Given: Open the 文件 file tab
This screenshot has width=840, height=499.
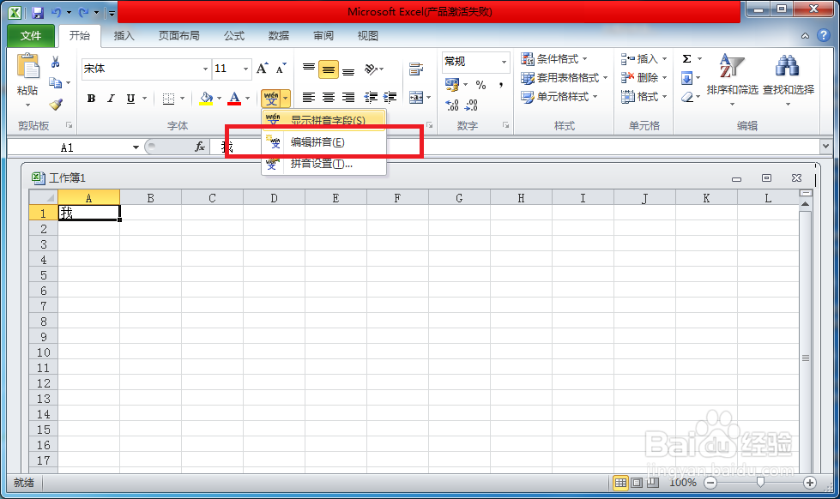Looking at the screenshot, I should 31,35.
